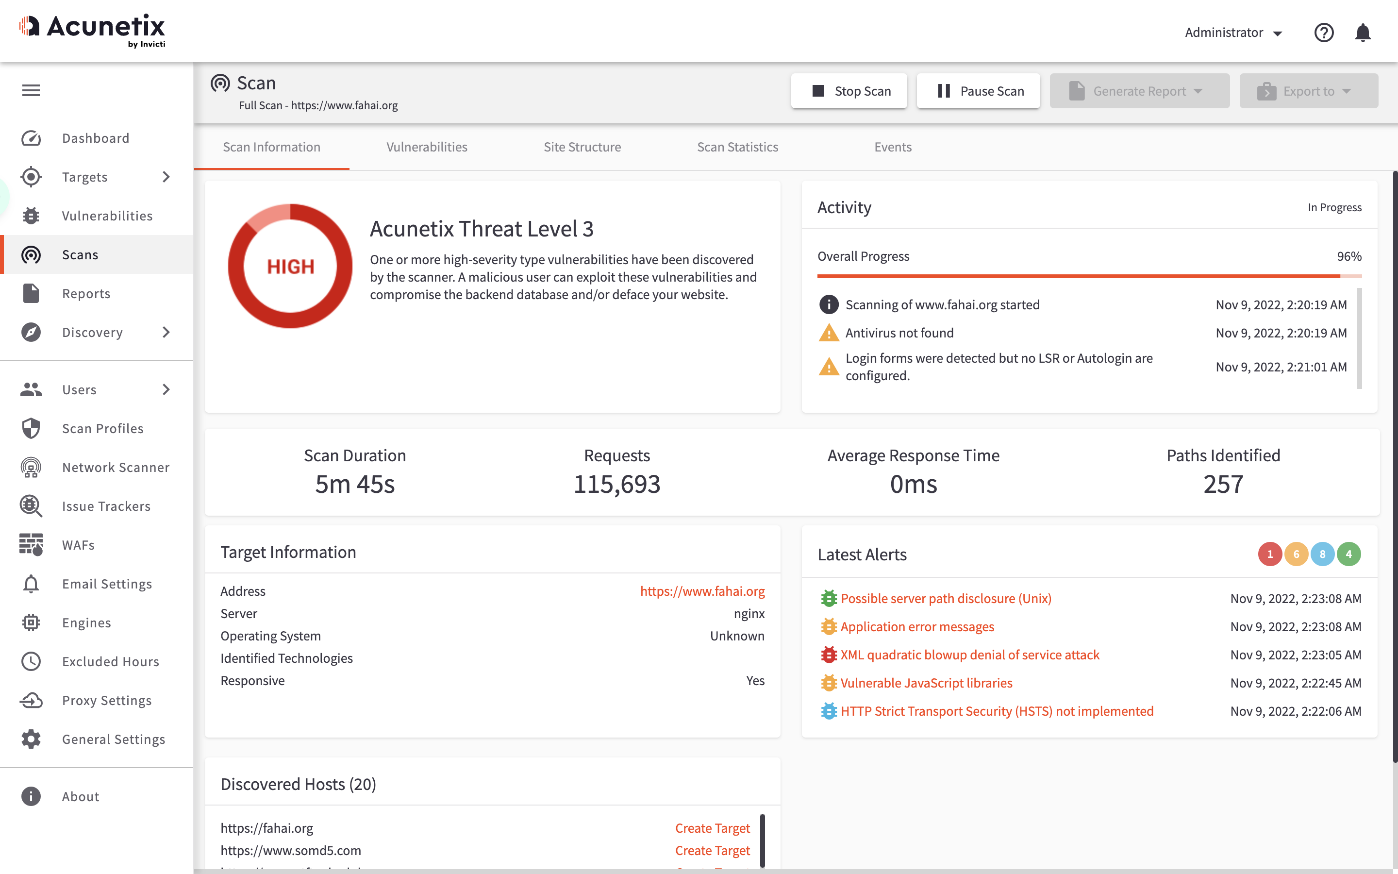Open the notifications bell icon

pos(1363,33)
